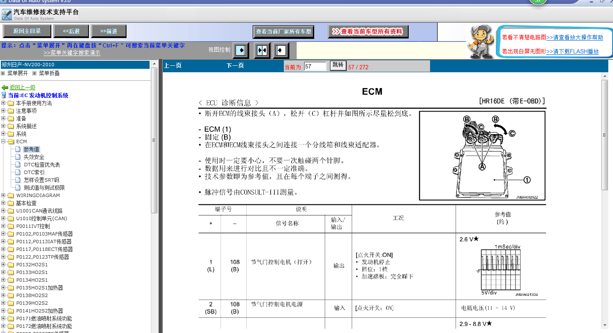Screen dimensions: 613x333
Task: Expand the 注意事项 tree node
Action: (3, 111)
